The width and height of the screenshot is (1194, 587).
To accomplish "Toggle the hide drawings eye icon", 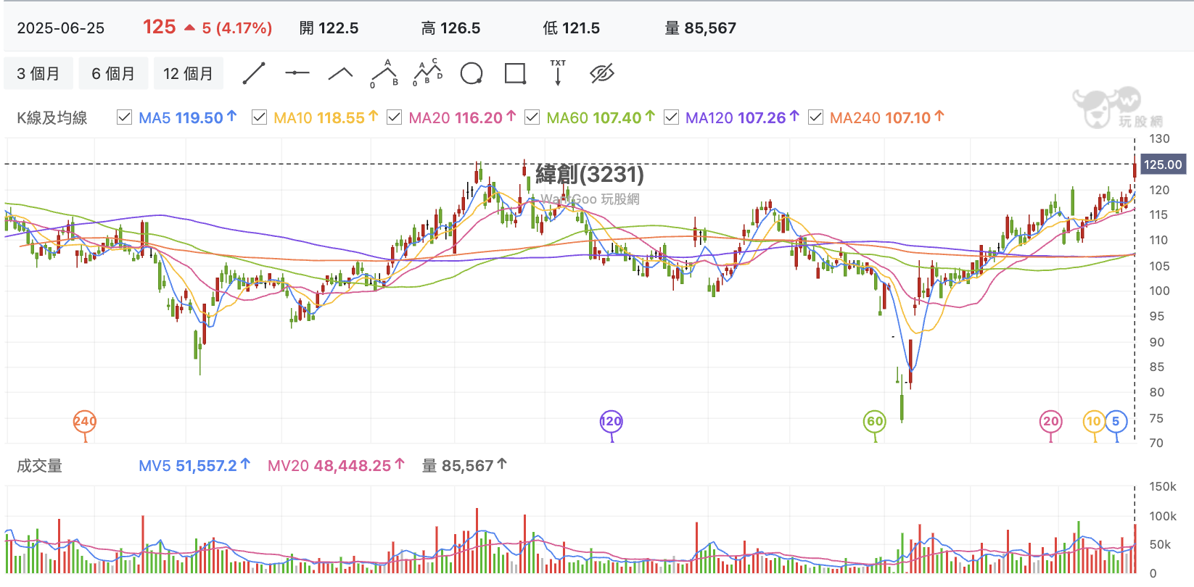I will (x=602, y=73).
